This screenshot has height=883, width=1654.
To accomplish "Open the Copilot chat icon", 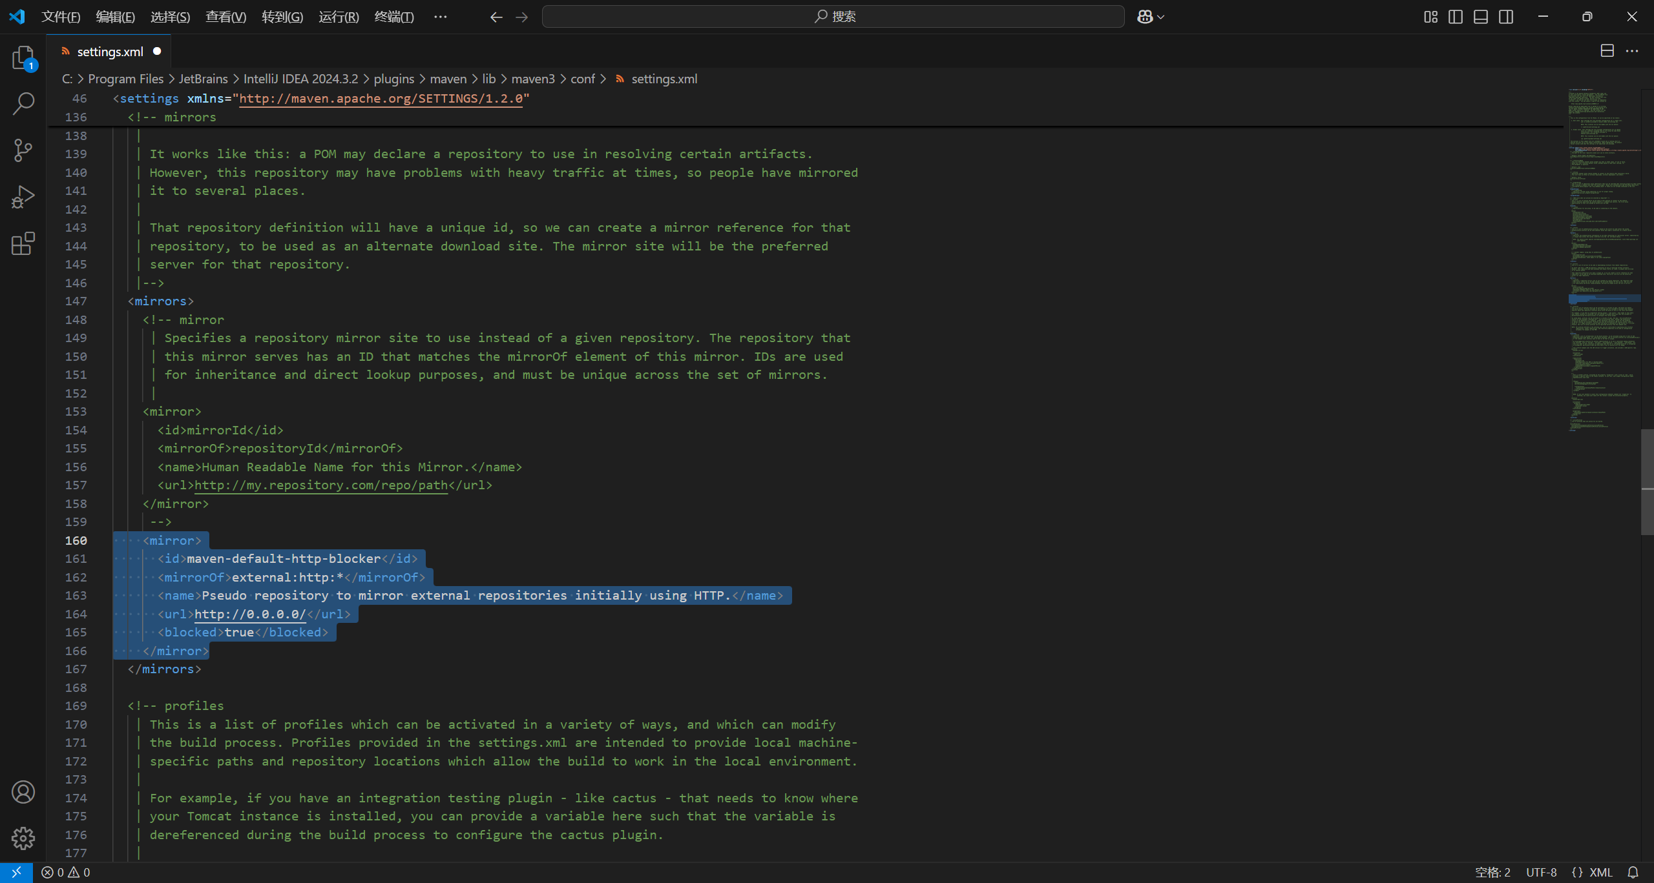I will click(1145, 17).
